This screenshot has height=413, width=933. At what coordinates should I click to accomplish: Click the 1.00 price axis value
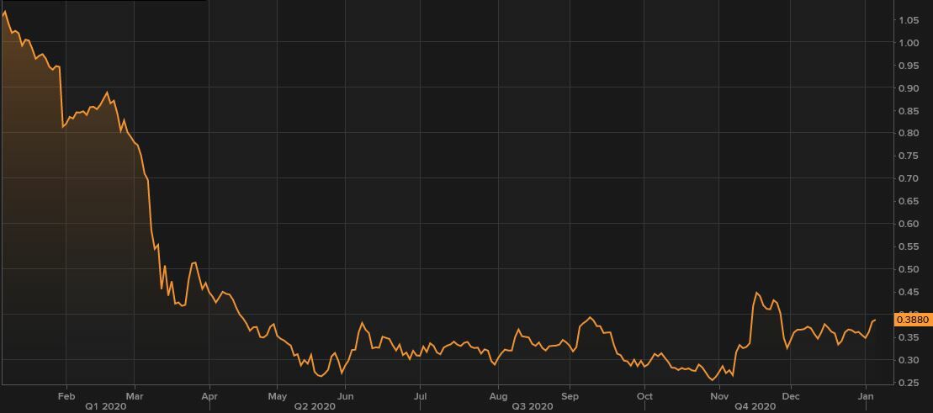coord(908,43)
